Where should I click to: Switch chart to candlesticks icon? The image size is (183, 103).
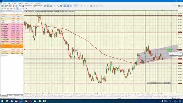click(x=48, y=6)
